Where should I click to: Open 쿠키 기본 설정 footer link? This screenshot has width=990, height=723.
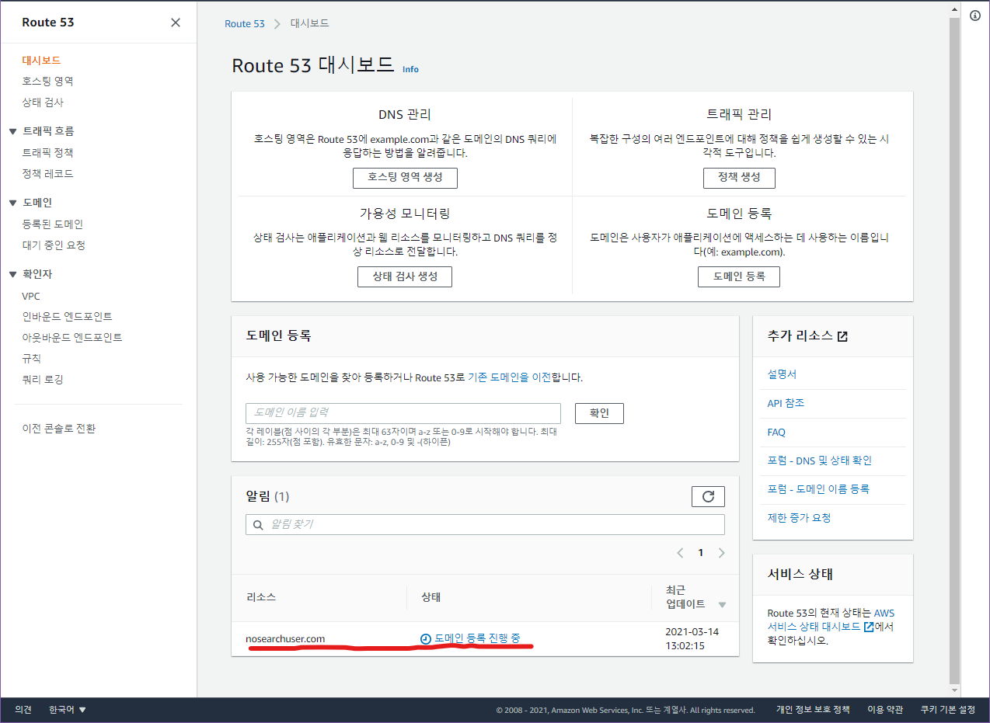pos(947,710)
